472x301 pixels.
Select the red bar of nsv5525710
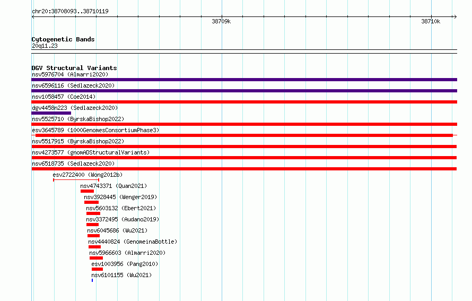pos(244,124)
